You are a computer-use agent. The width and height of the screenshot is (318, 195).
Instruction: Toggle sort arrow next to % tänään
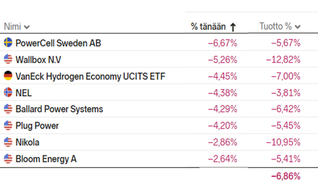(233, 27)
